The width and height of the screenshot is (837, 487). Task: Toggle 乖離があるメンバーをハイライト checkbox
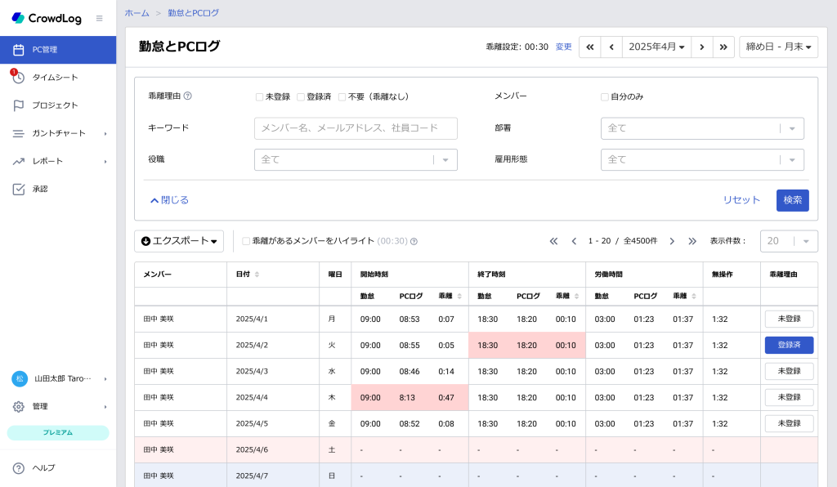click(x=246, y=241)
